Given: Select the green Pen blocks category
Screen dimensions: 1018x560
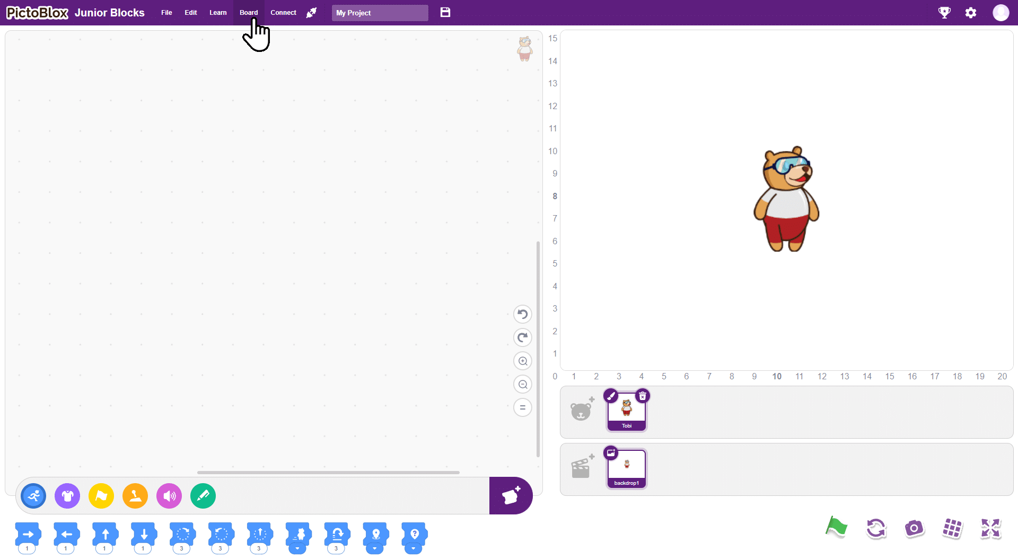Looking at the screenshot, I should [x=203, y=496].
